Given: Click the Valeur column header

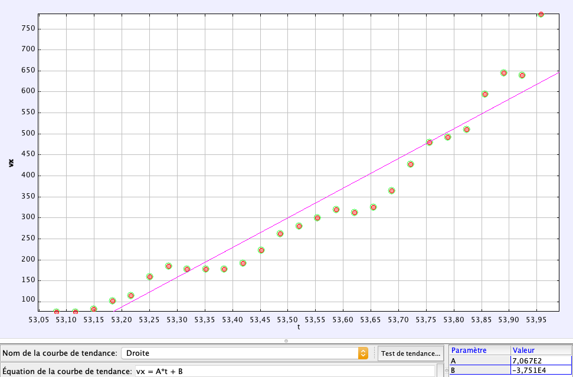Looking at the screenshot, I should click(541, 350).
